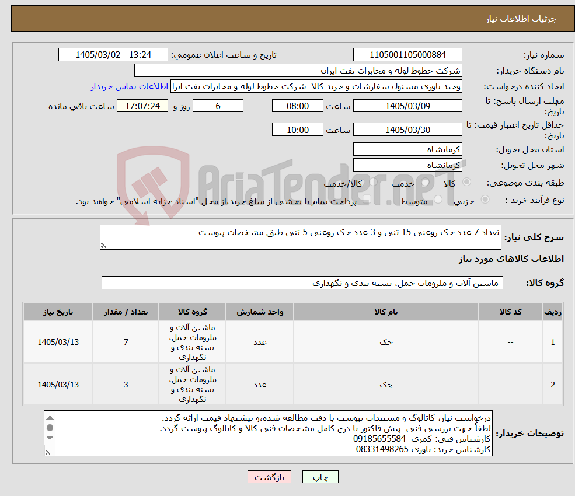
Task: Click the response deadline date 1405/03/09
Action: 407,106
